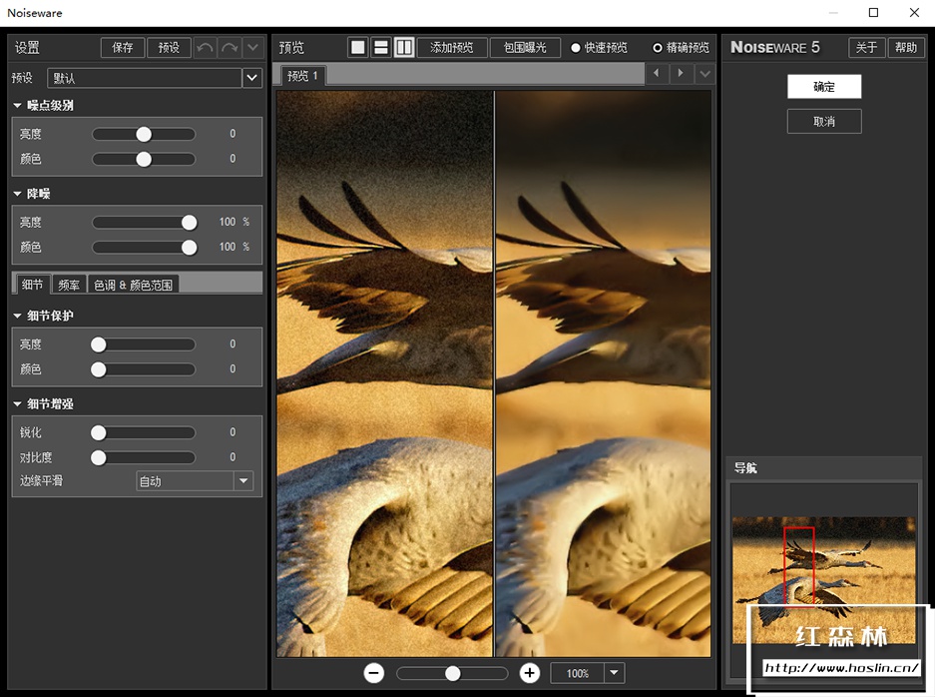This screenshot has width=935, height=697.
Task: Click the redo arrow icon
Action: tap(230, 48)
